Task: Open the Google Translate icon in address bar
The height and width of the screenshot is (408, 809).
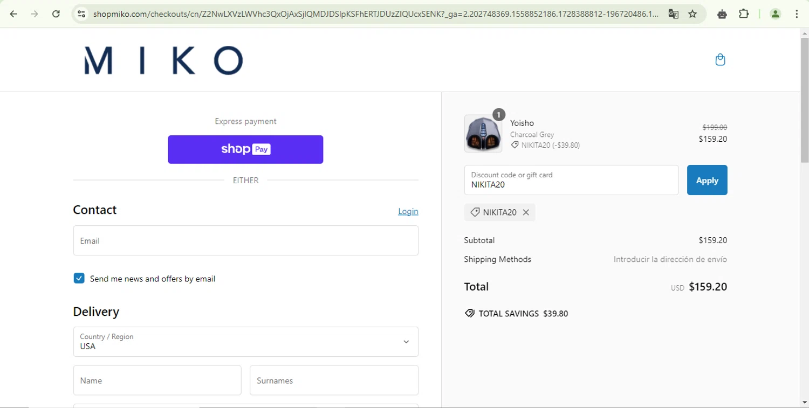Action: click(x=673, y=14)
